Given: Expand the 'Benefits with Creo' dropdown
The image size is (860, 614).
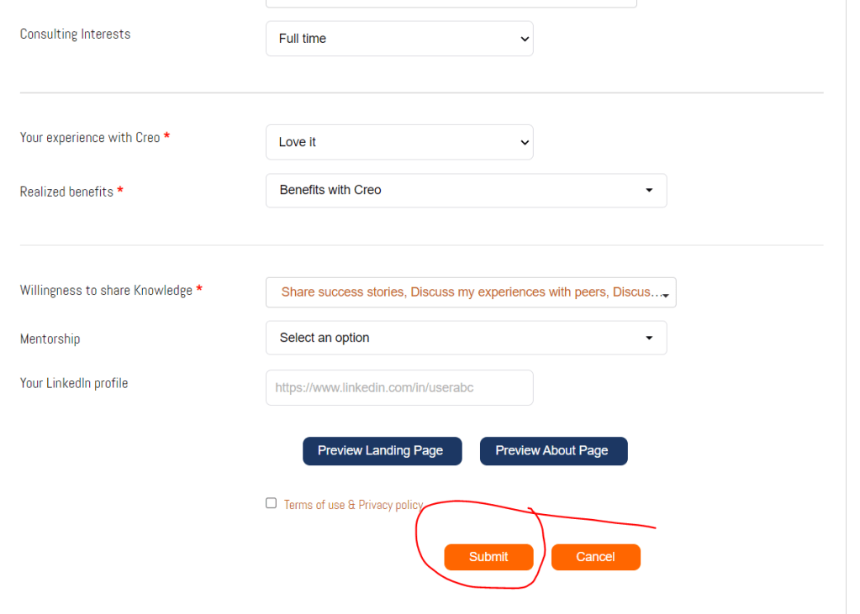Looking at the screenshot, I should point(466,191).
